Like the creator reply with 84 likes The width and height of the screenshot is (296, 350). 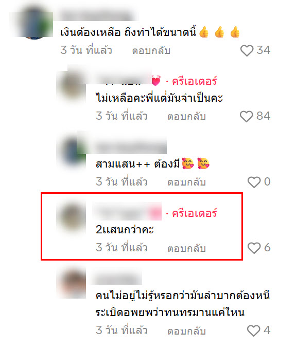[246, 116]
